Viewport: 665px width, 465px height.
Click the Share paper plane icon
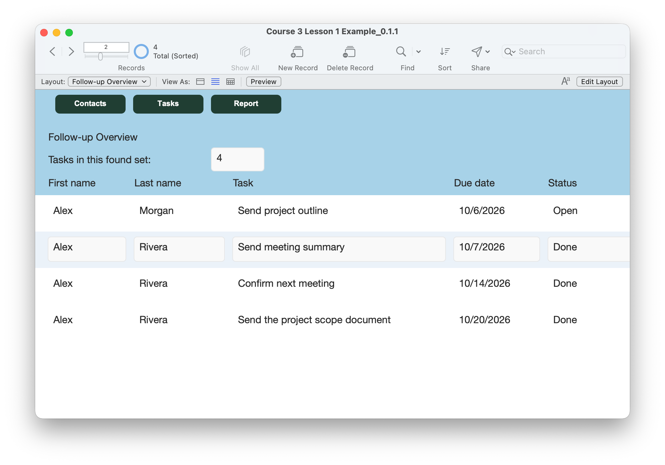[476, 51]
